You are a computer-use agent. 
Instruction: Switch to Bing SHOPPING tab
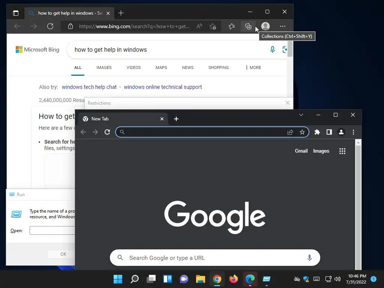219,67
